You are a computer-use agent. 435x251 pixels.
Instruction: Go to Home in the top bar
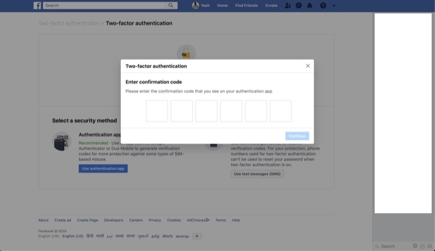pos(222,6)
